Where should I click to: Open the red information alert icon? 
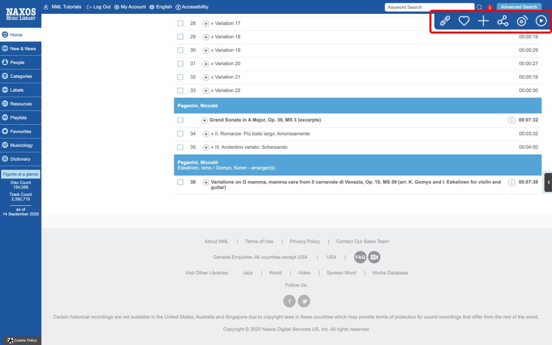(489, 7)
